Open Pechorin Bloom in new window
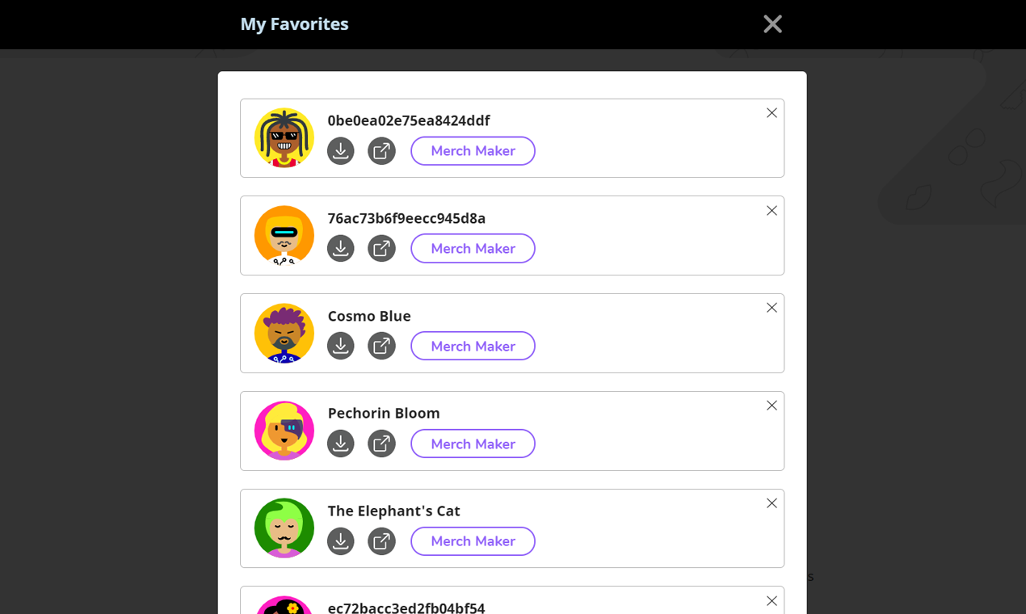 click(381, 444)
